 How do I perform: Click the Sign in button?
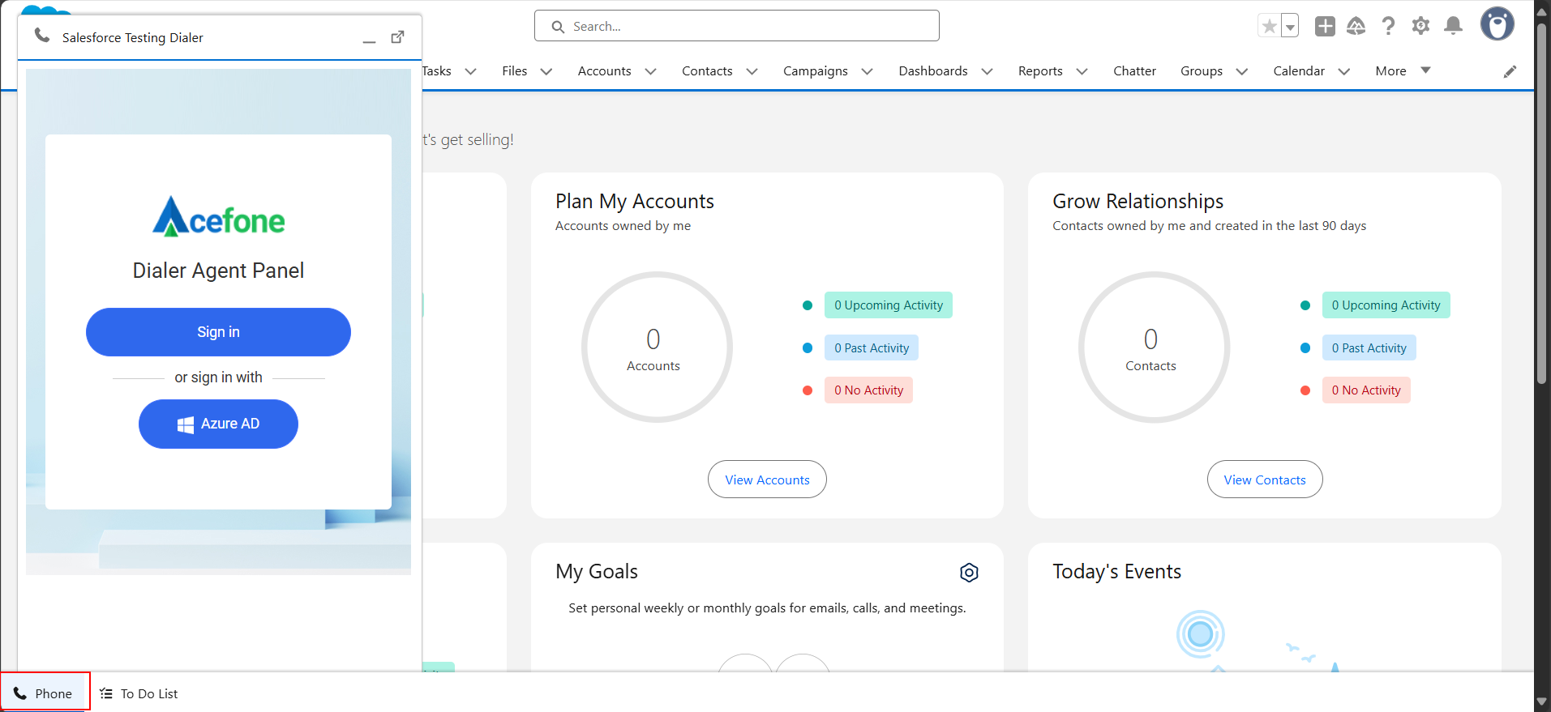(x=218, y=332)
